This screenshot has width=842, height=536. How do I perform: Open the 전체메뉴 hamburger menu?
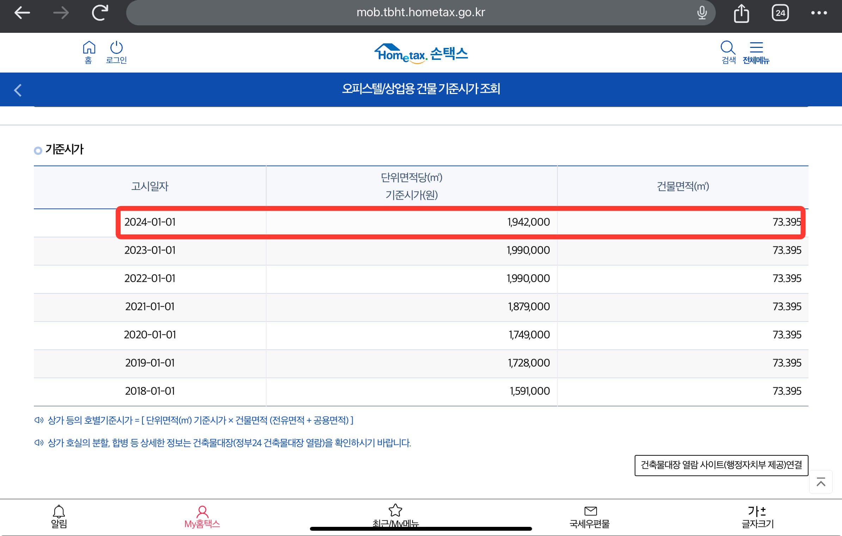pos(756,52)
